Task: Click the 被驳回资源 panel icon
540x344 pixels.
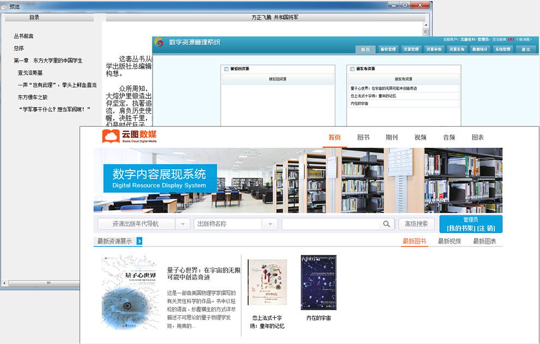Action: [x=226, y=69]
